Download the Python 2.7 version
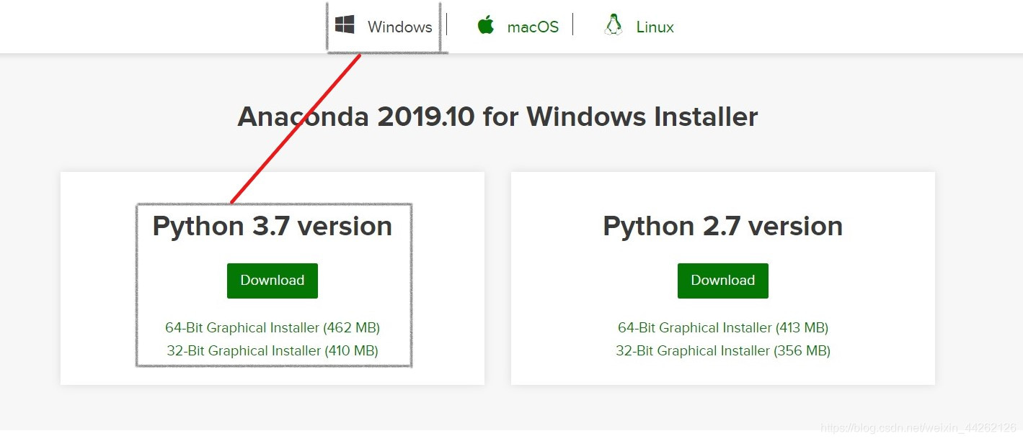This screenshot has height=441, width=1023. click(x=723, y=281)
